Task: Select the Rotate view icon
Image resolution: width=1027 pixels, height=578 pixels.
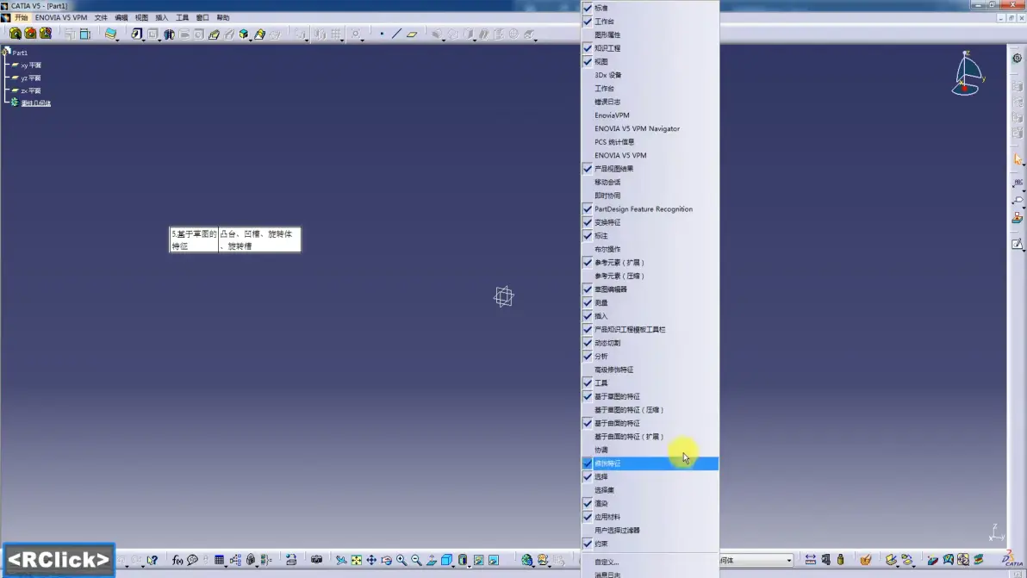Action: (387, 560)
